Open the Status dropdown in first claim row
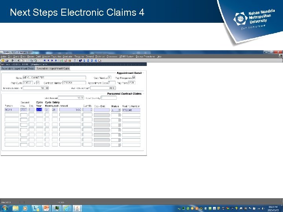The width and height of the screenshot is (283, 212). point(119,110)
